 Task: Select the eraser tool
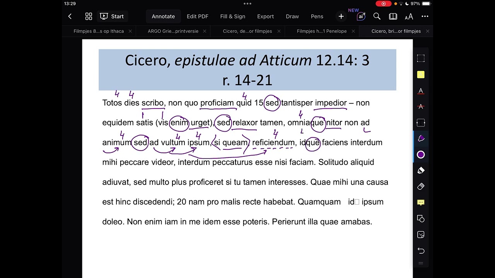421,186
